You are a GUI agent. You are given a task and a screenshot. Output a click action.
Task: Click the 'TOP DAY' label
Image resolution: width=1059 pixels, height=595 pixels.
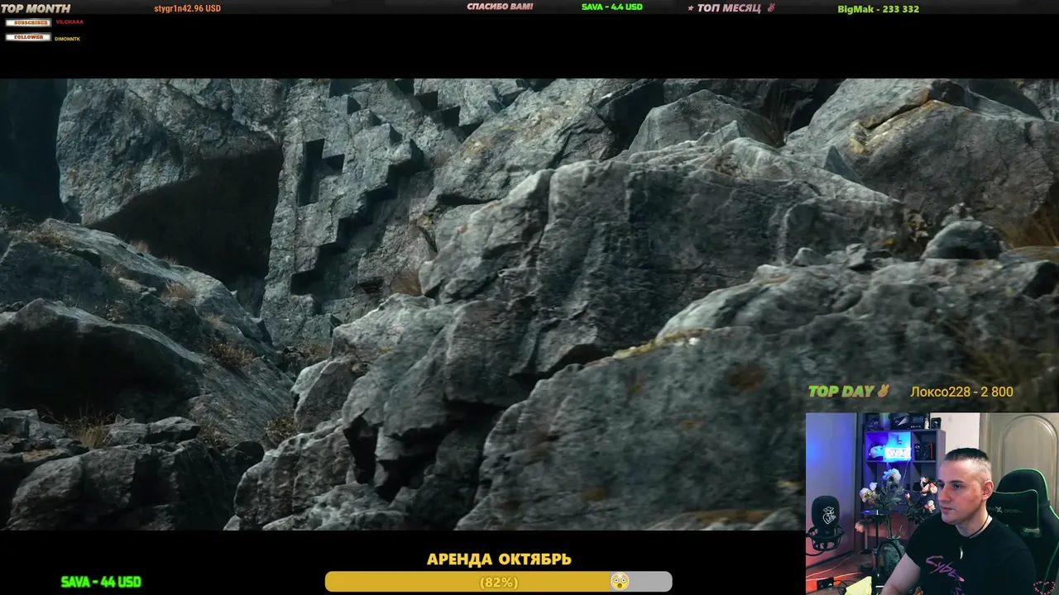tap(841, 392)
